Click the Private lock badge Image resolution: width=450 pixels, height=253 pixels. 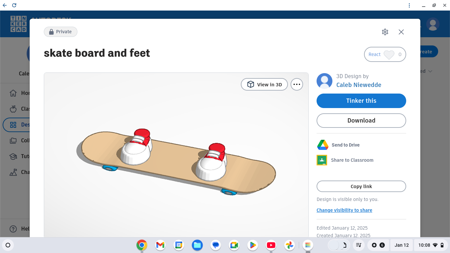pos(61,32)
